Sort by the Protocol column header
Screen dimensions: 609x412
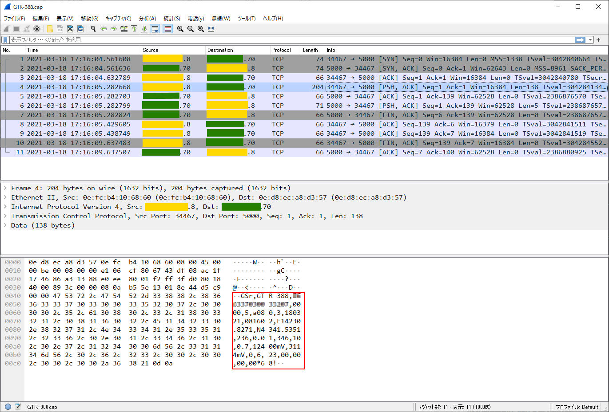(286, 50)
